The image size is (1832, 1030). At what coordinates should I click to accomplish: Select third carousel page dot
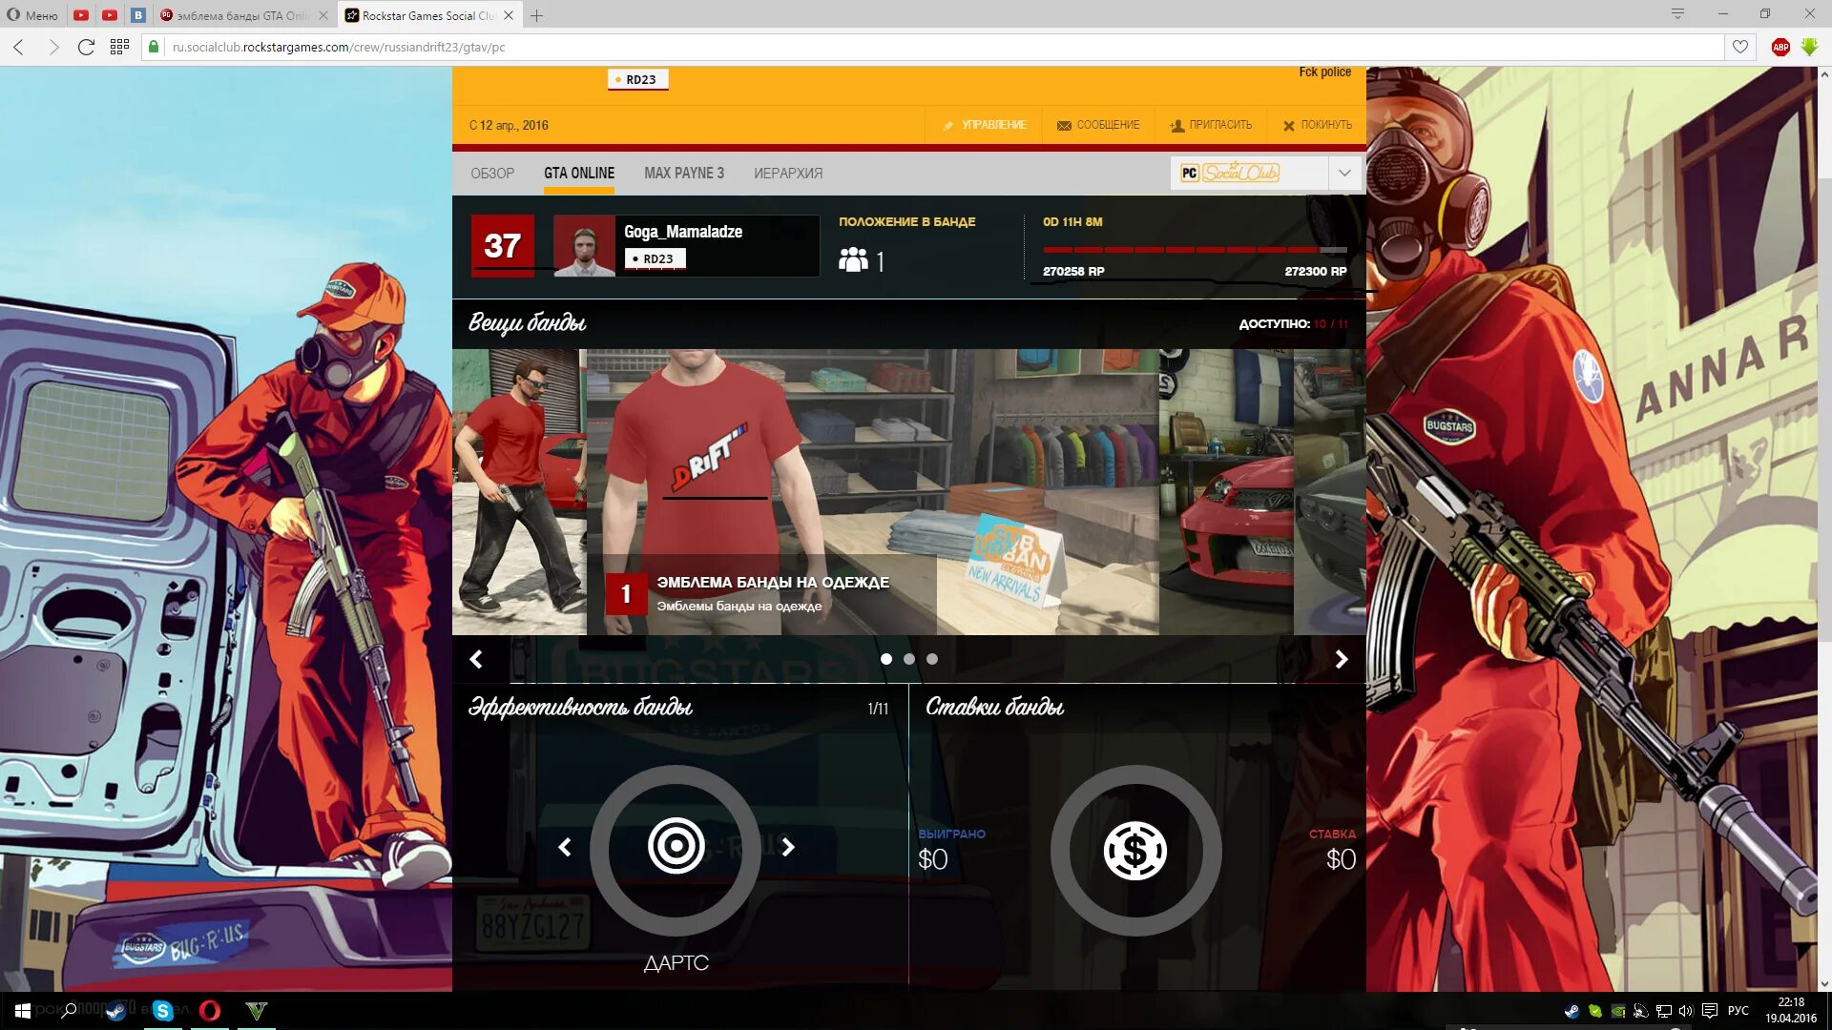[x=932, y=659]
